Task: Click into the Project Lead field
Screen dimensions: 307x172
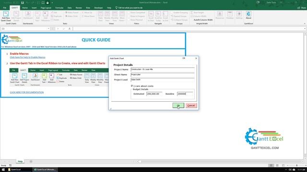Action: pyautogui.click(x=163, y=80)
